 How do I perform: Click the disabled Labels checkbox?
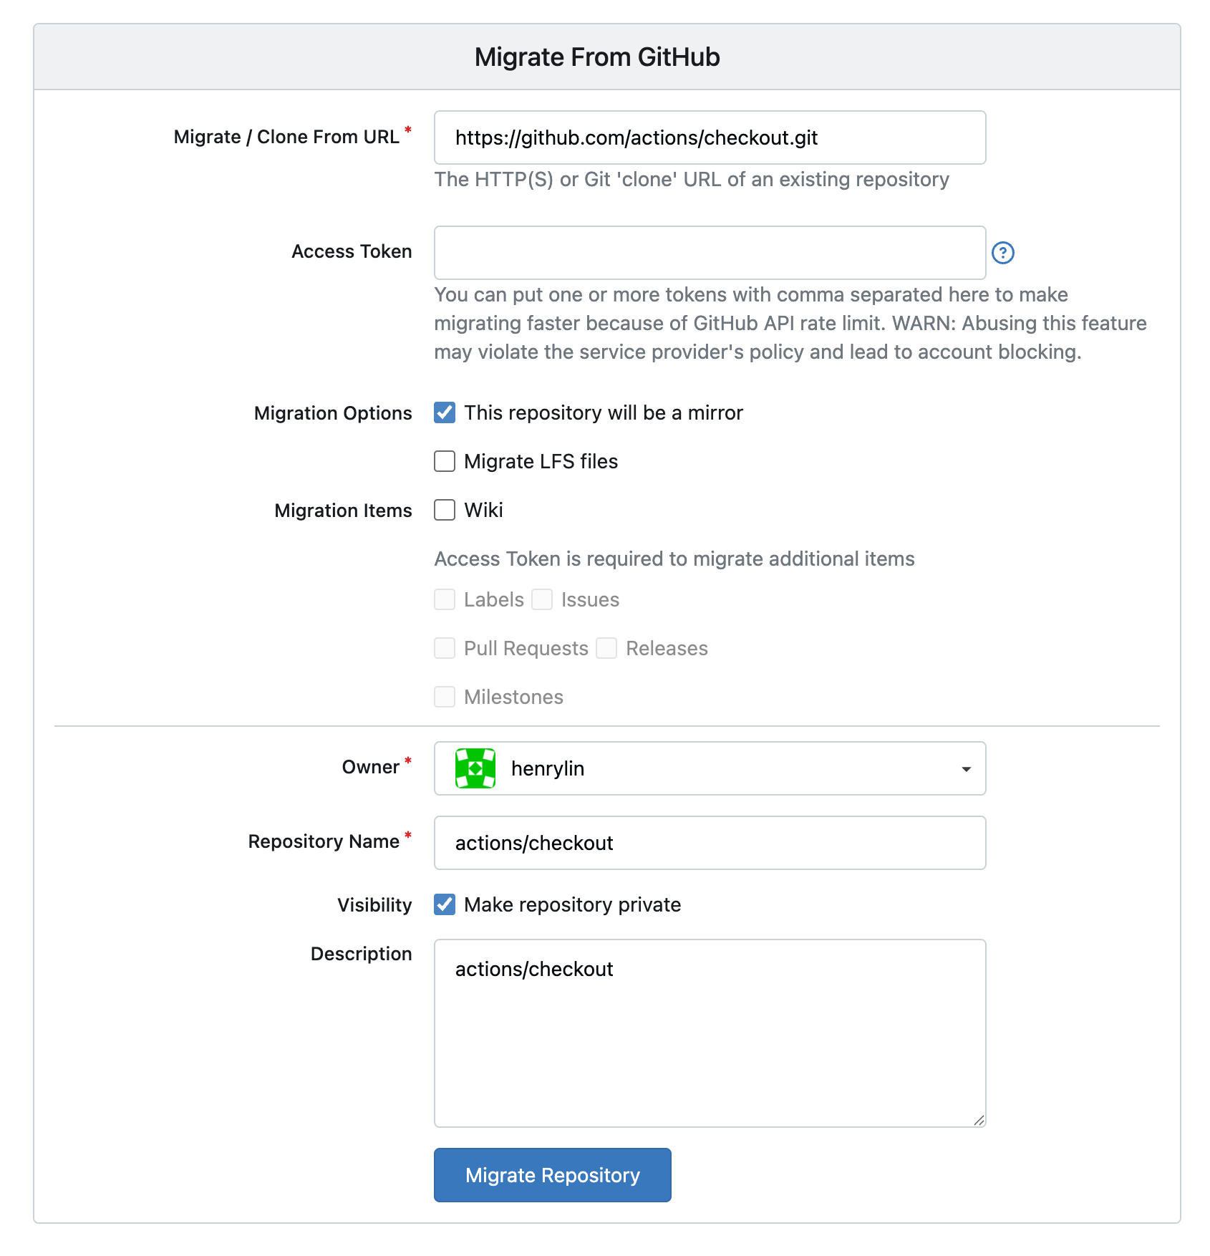click(x=445, y=599)
